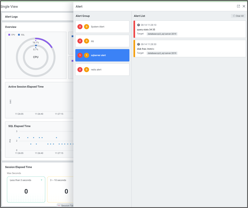Click orange warning badge of pg group
This screenshot has width=248, height=208.
point(87,41)
